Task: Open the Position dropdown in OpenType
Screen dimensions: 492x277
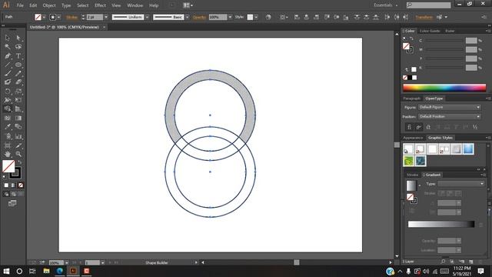Action: click(449, 116)
